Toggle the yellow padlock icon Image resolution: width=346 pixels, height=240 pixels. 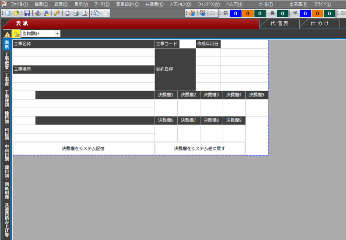tap(16, 34)
